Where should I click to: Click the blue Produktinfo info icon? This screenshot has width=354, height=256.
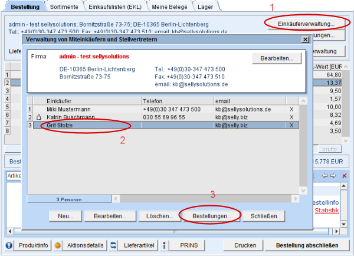coord(9,245)
